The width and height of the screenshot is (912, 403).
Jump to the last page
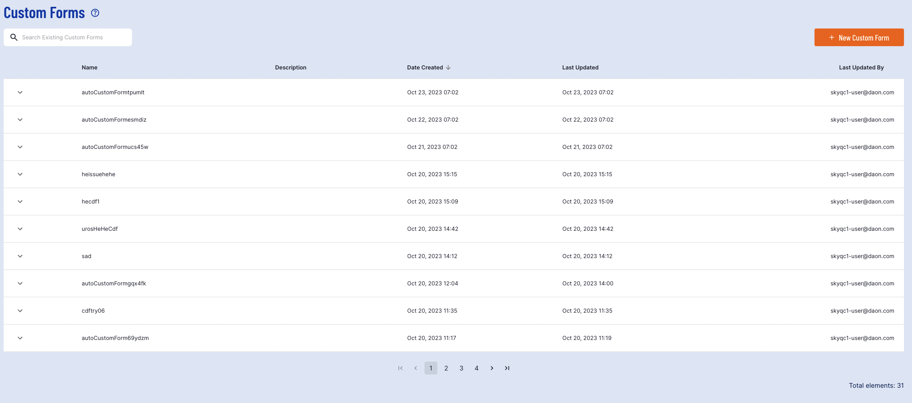pyautogui.click(x=507, y=368)
